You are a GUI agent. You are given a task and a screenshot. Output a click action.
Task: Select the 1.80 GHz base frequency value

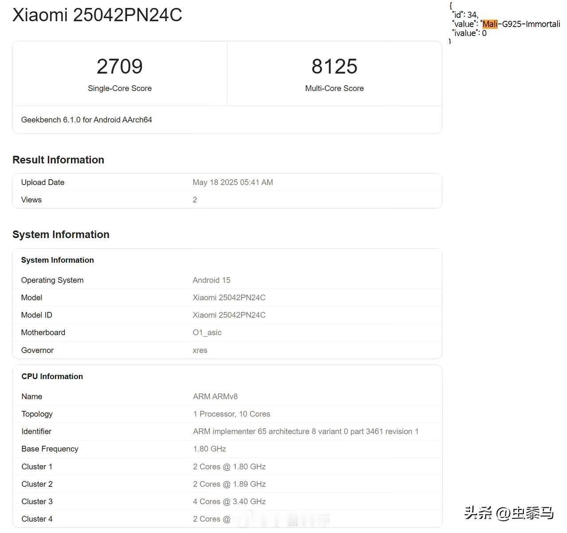(210, 449)
